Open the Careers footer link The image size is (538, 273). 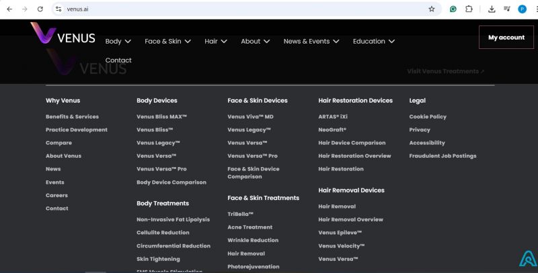pyautogui.click(x=56, y=195)
